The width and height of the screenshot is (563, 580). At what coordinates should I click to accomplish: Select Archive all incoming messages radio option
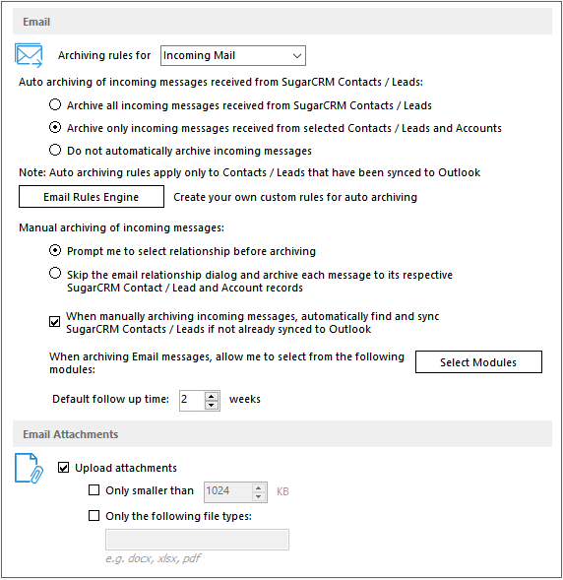(55, 104)
